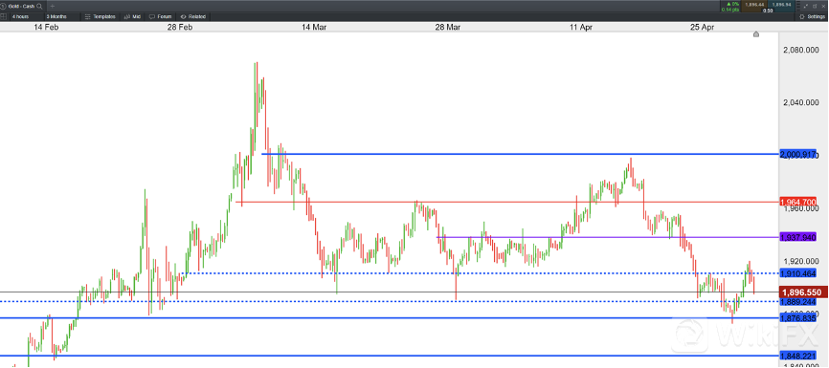The height and width of the screenshot is (368, 829).
Task: Click the 25 Apr date on time axis
Action: [x=702, y=28]
